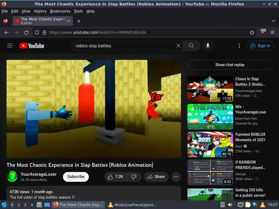This screenshot has height=209, width=279.
Task: Open THE MOVIE mix thumbnail
Action: pyautogui.click(x=210, y=116)
